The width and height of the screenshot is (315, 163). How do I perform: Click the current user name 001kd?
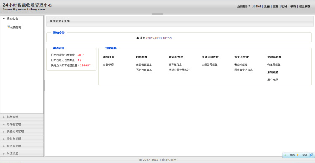click(x=256, y=6)
